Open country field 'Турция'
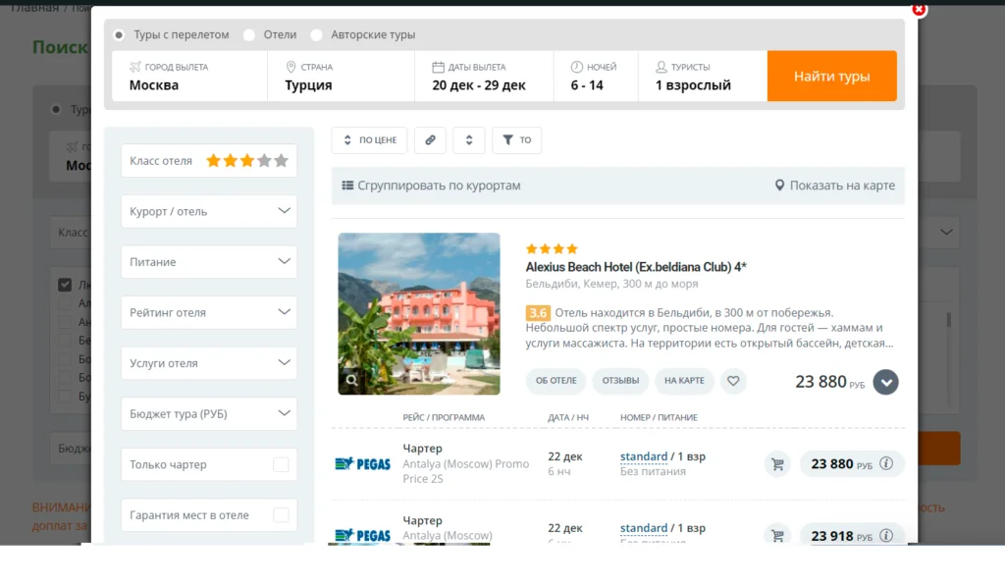 pyautogui.click(x=341, y=77)
